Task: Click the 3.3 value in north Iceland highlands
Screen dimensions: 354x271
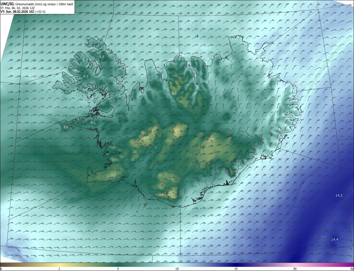Action: [x=174, y=94]
